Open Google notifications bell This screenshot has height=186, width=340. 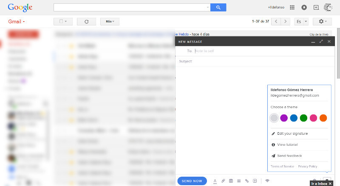(304, 7)
